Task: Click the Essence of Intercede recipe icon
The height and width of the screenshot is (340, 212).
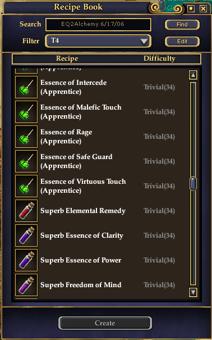Action: click(x=26, y=87)
